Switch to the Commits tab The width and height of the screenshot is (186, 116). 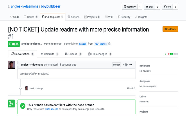point(49,54)
